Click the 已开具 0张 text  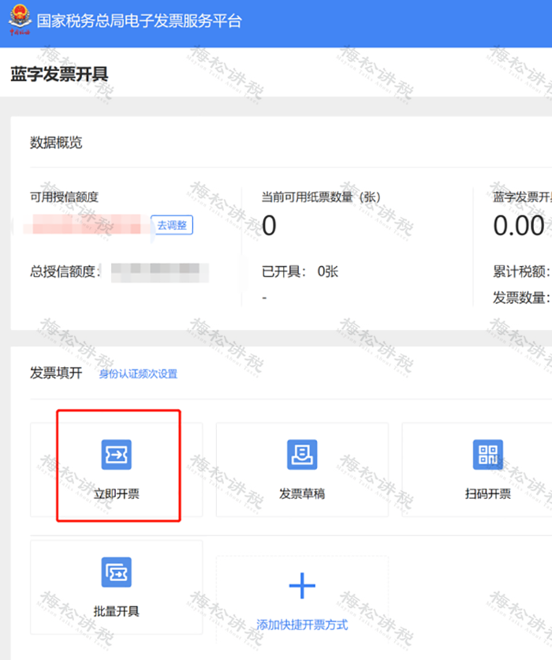[300, 272]
